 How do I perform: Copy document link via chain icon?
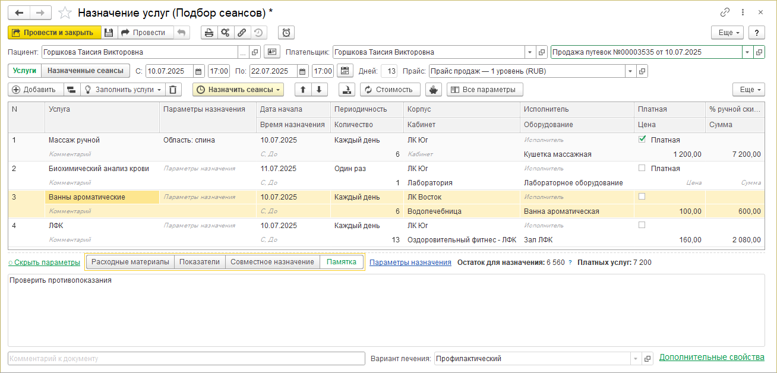725,12
